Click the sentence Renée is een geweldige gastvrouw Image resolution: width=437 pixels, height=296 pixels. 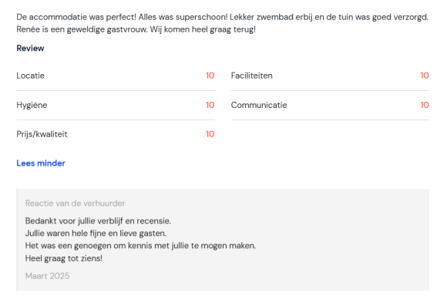[x=82, y=29]
